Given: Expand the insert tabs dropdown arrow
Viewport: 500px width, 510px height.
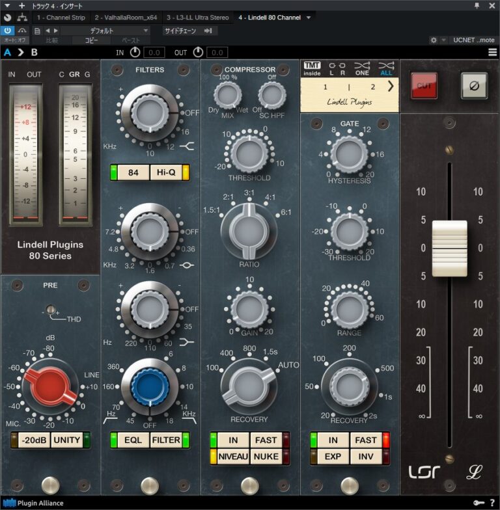Looking at the screenshot, I should coord(309,18).
